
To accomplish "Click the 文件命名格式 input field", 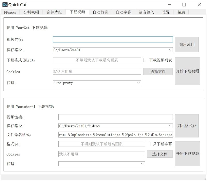I will pos(116,135).
